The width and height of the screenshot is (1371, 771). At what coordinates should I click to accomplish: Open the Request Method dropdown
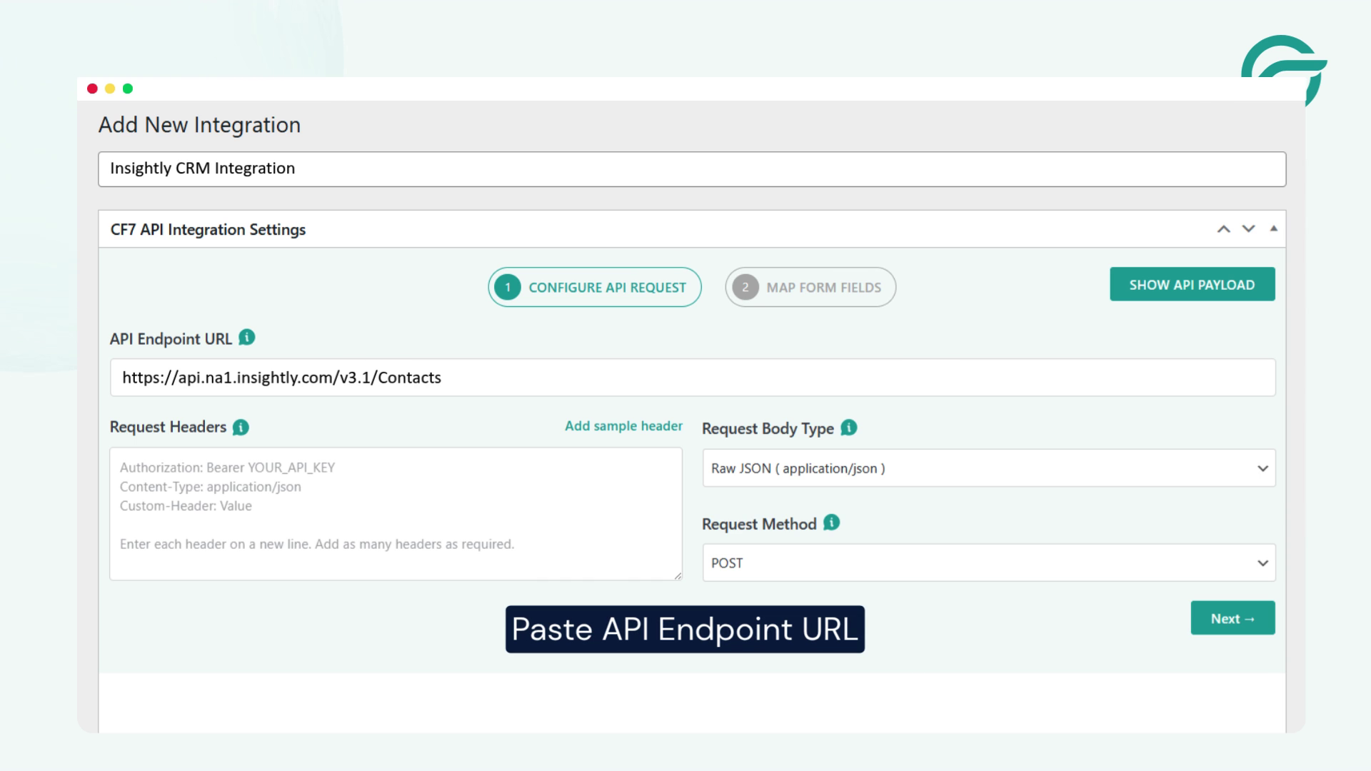pyautogui.click(x=989, y=563)
